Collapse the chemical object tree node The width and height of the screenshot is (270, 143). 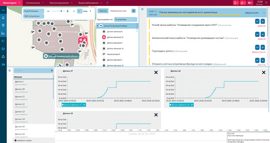point(97,26)
